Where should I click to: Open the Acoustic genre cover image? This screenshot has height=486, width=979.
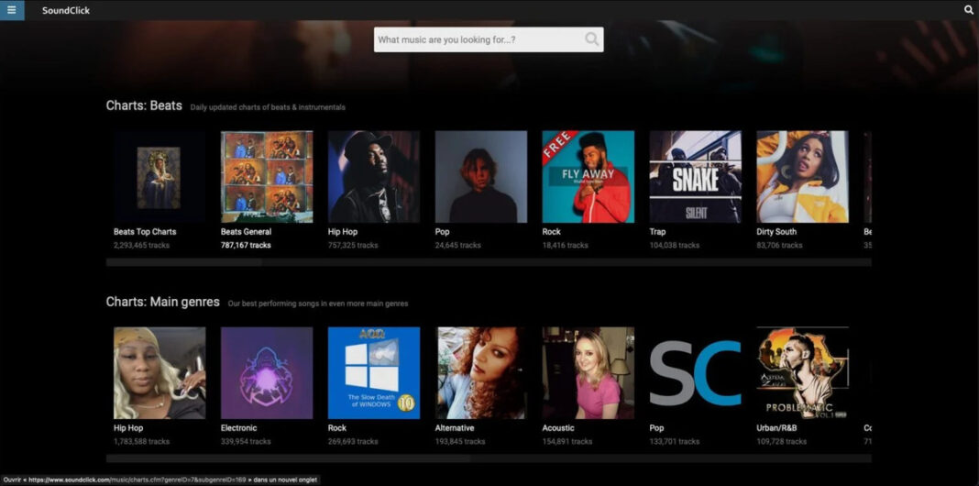[x=588, y=373]
